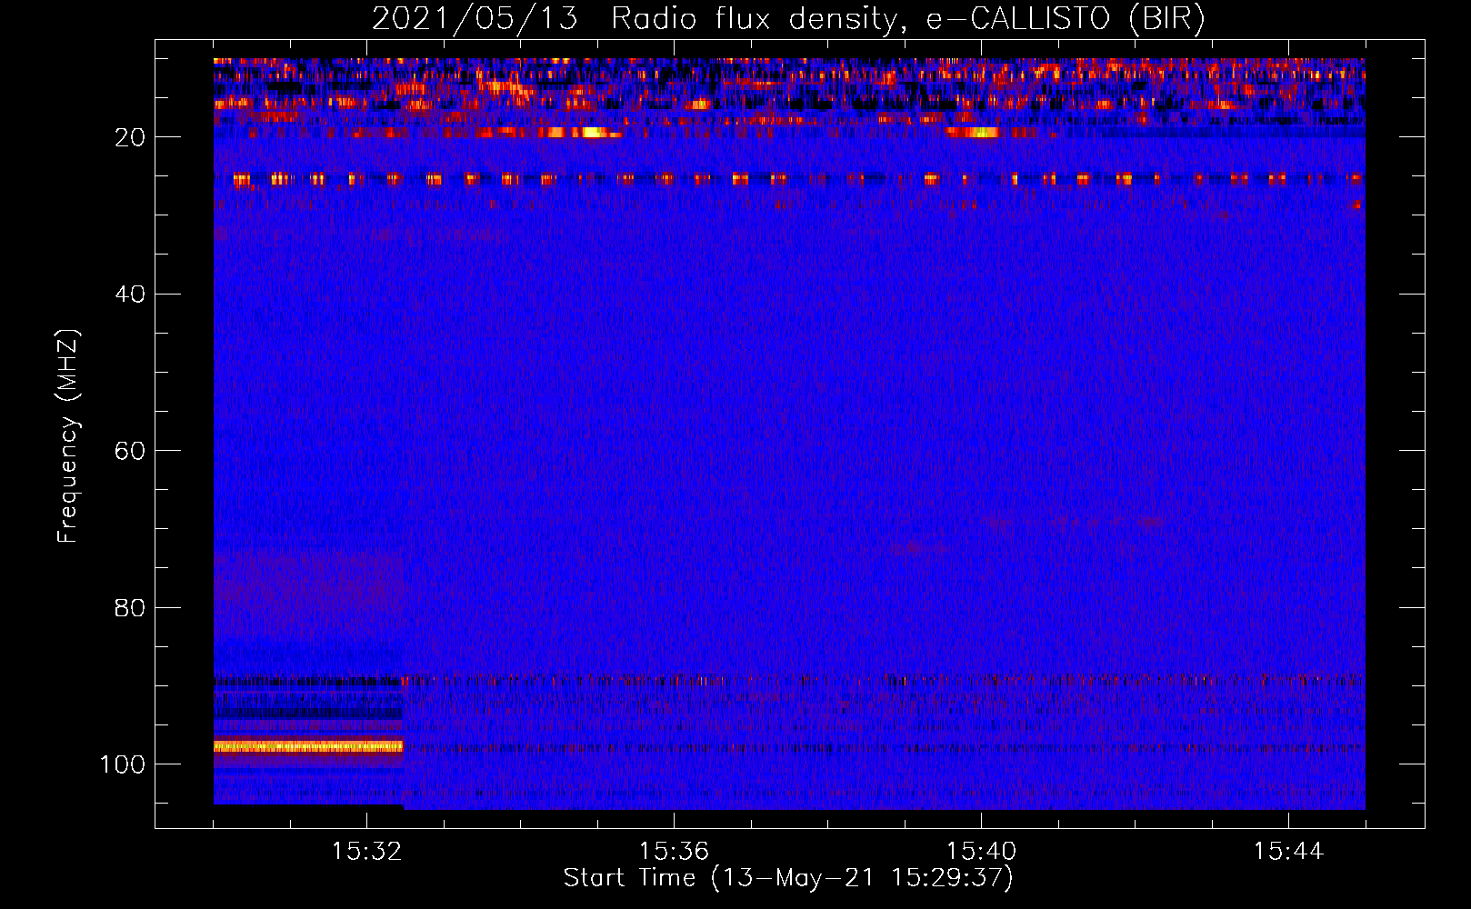Click the 'Frequency (MHZ)' axis label
Viewport: 1471px width, 909px height.
coord(68,436)
